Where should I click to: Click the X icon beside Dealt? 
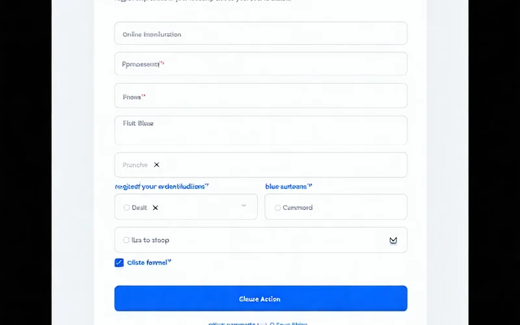[x=155, y=208]
